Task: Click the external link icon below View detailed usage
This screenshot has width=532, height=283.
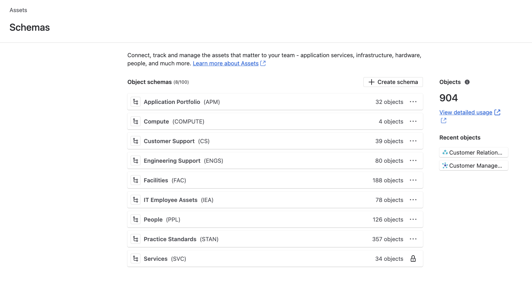Action: [444, 121]
